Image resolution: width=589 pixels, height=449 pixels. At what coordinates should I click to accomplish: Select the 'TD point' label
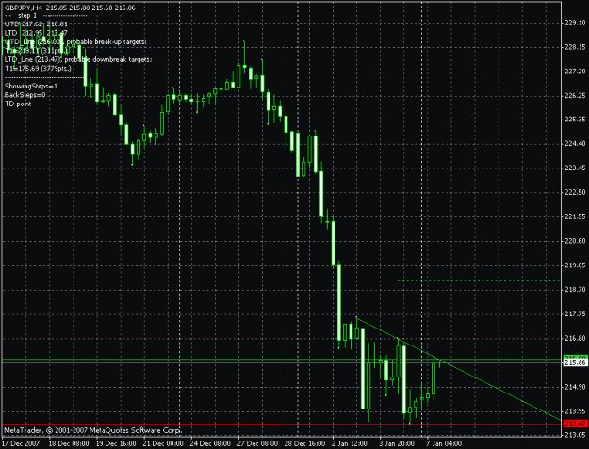pos(18,104)
